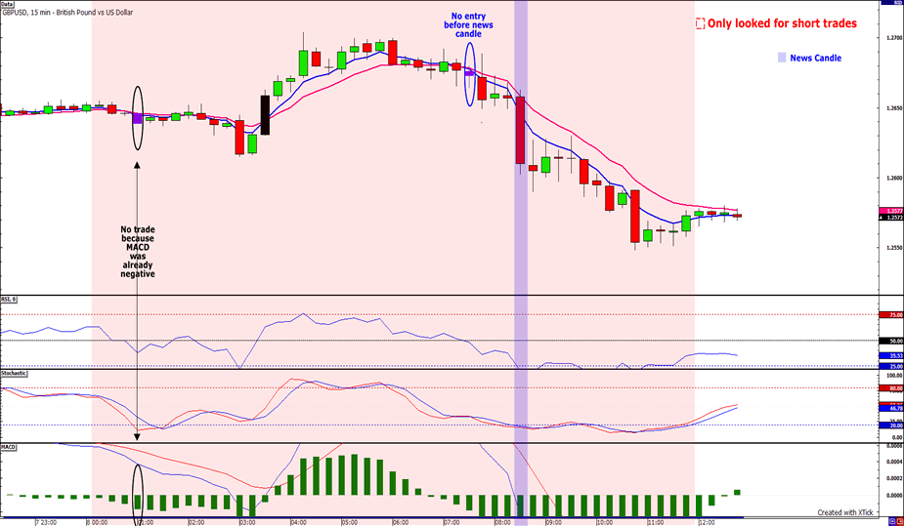
Task: Click the 1.2600 price axis label
Action: (x=895, y=178)
